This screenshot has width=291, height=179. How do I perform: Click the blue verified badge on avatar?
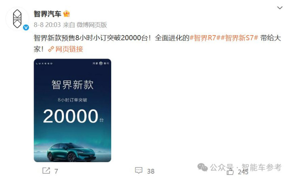26,27
